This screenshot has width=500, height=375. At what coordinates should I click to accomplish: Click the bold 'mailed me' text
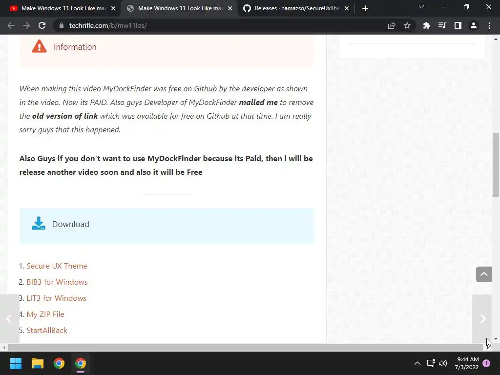(x=258, y=103)
